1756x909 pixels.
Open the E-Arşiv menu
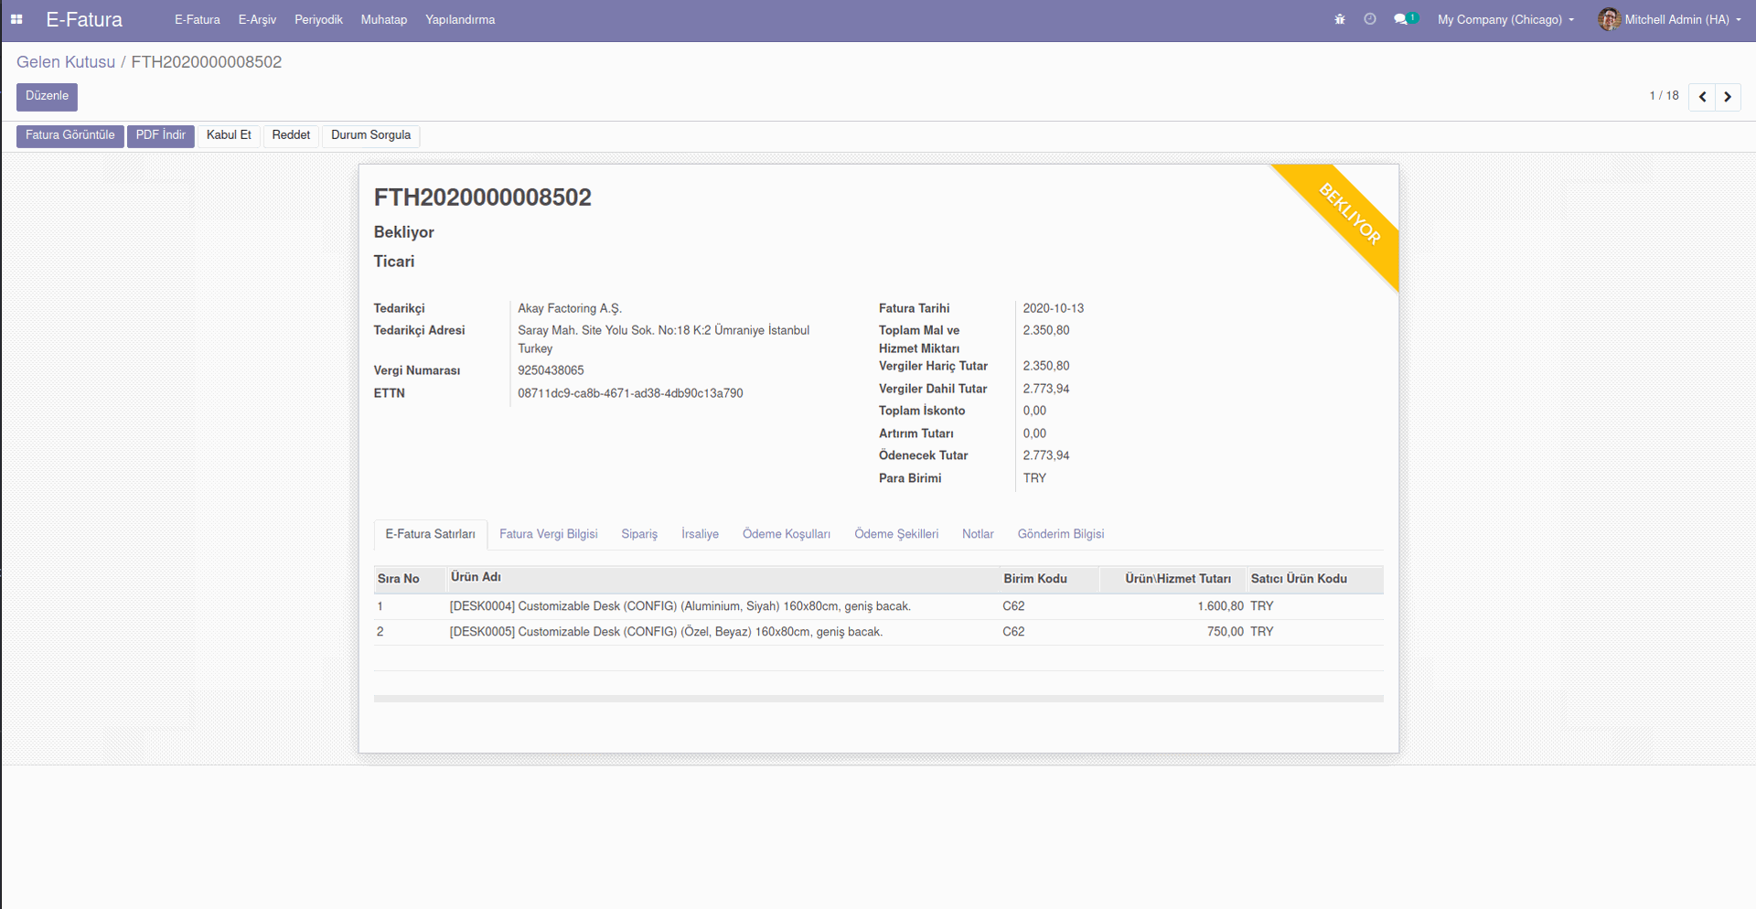tap(257, 19)
